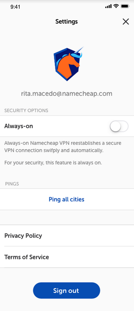Tap the PINGS section header
134x311 pixels.
[12, 184]
